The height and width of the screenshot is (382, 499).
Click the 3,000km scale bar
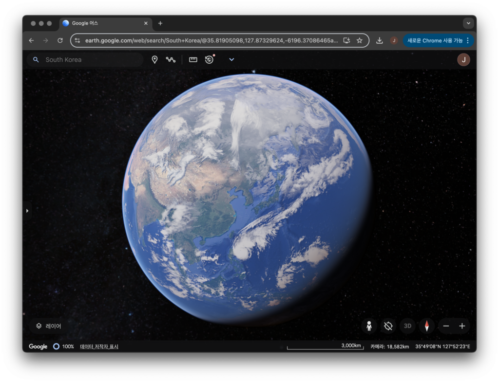coord(325,346)
